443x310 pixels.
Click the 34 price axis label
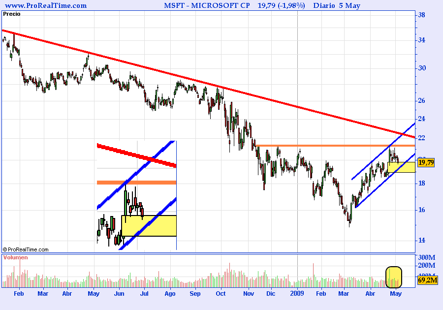pyautogui.click(x=421, y=40)
